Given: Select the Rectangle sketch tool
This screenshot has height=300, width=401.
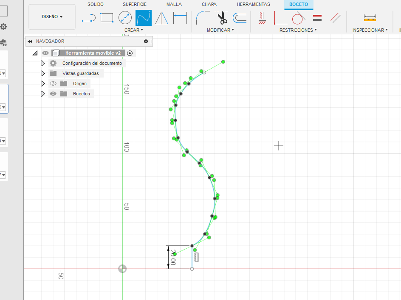Looking at the screenshot, I should [x=107, y=18].
